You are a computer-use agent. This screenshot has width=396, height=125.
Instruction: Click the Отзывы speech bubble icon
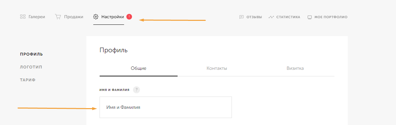[x=242, y=17]
